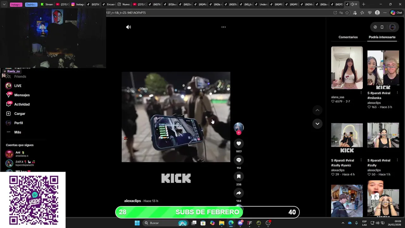Open the Edge Copilot Chat button
The image size is (405, 228).
click(x=396, y=13)
